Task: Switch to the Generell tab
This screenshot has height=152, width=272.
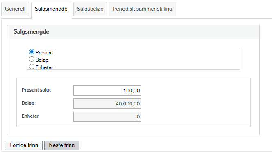Action: pyautogui.click(x=15, y=9)
